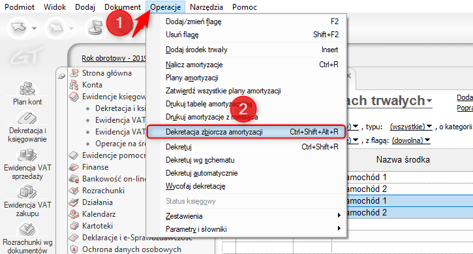
Task: Open dropdown arrow beside trwałych heading
Action: (429, 101)
